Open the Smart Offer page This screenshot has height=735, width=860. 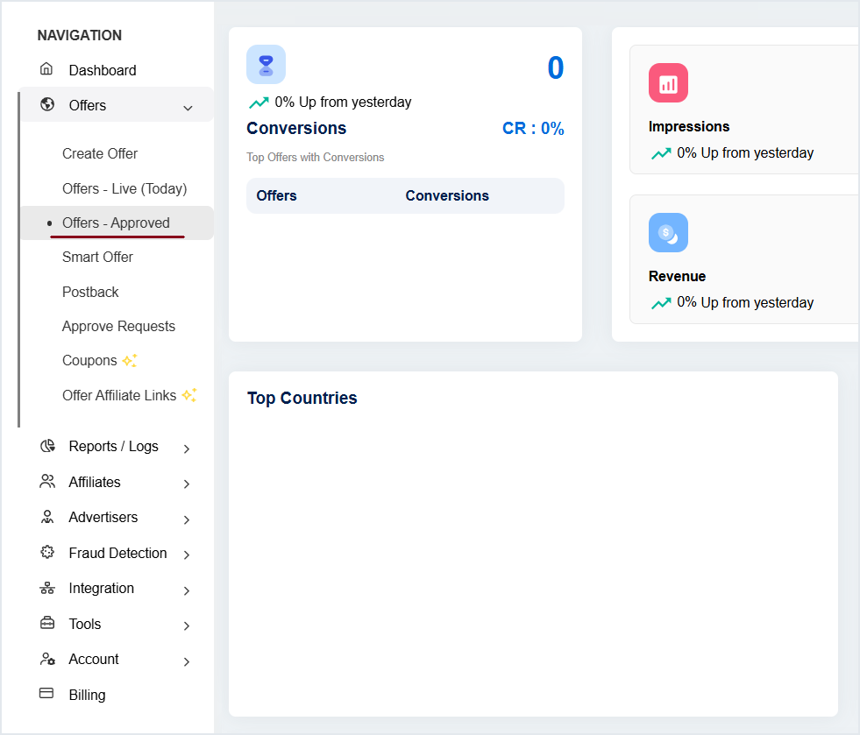[x=97, y=257]
